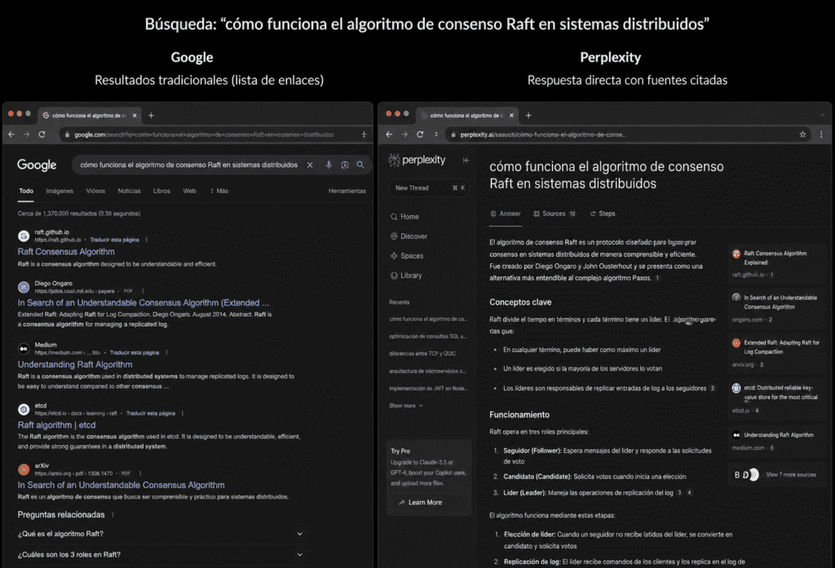Open Perplexity Library section
Screen dimensions: 835x568
pyautogui.click(x=406, y=275)
